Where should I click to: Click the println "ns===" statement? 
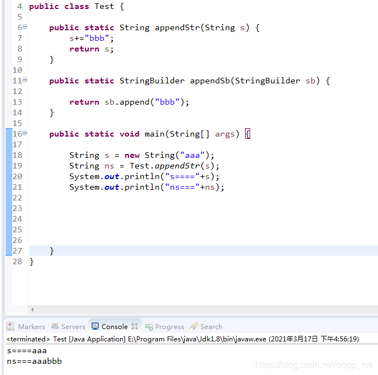click(147, 187)
